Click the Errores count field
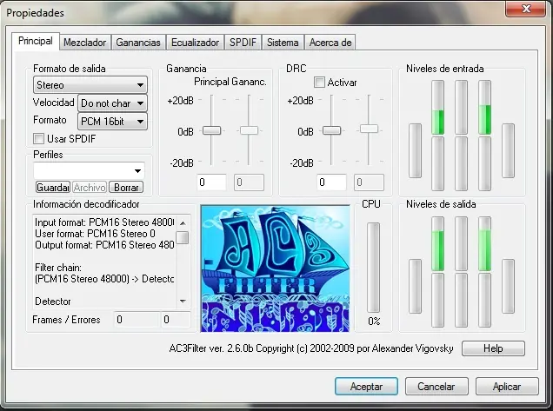Image resolution: width=553 pixels, height=411 pixels. point(176,320)
